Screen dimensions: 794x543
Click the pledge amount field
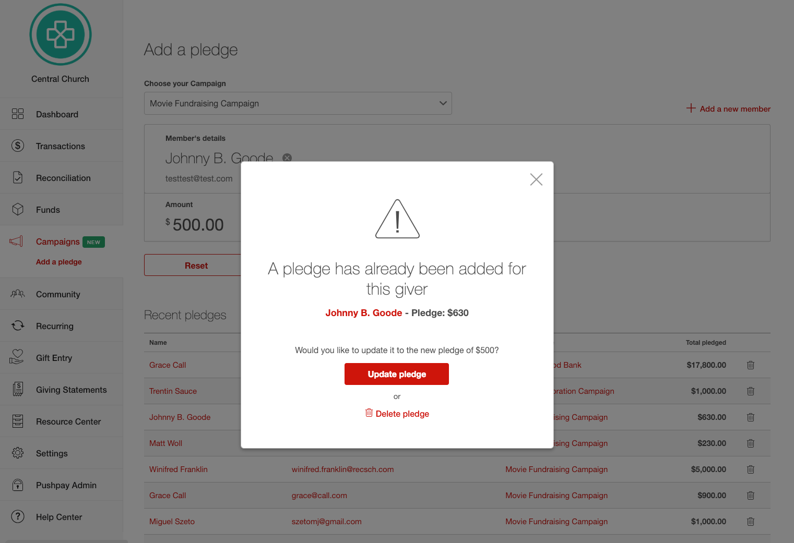pos(198,225)
